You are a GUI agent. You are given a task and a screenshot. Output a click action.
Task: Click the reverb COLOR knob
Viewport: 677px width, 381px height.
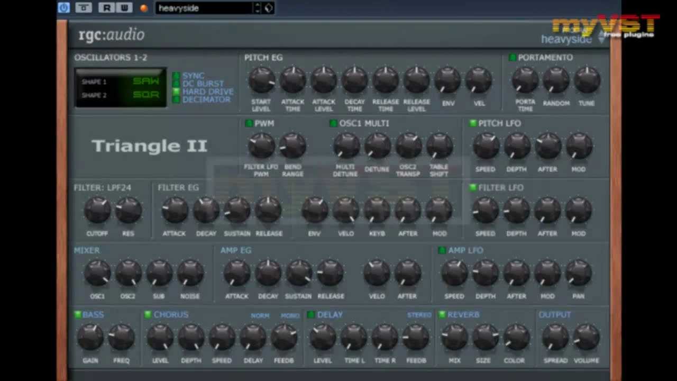[516, 337]
